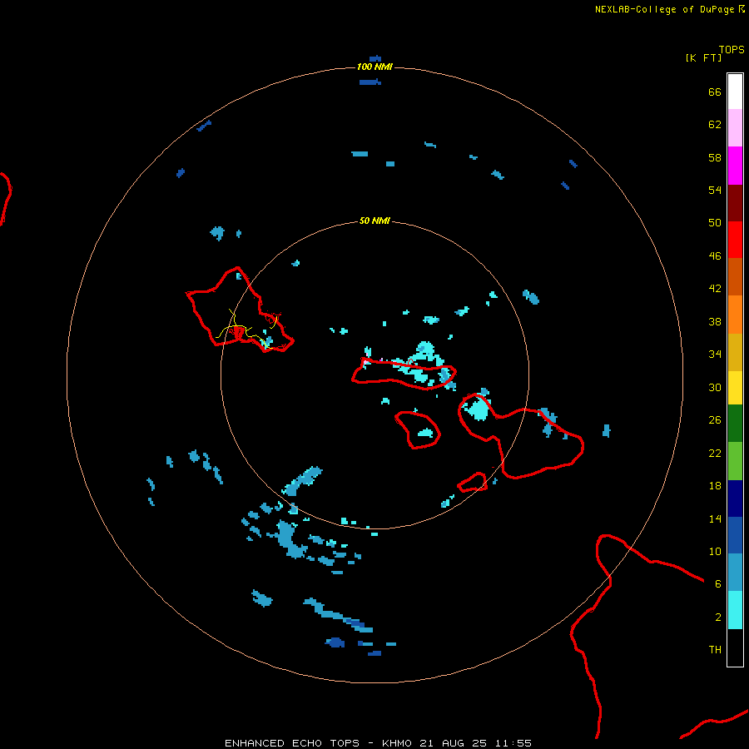Click the gold 38 kft legend swatch
749x749 pixels.
[735, 352]
